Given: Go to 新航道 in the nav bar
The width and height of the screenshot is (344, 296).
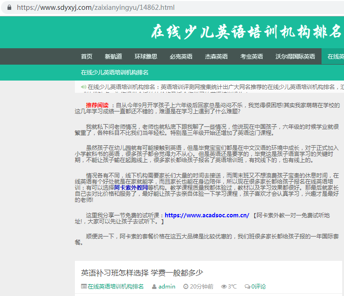Looking at the screenshot, I should point(113,56).
